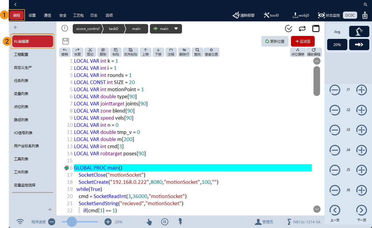Click the View position (查看位置) button
The image size is (372, 228).
click(211, 52)
